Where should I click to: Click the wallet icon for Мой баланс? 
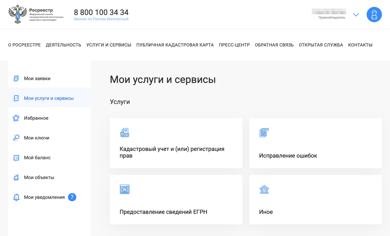click(x=16, y=158)
